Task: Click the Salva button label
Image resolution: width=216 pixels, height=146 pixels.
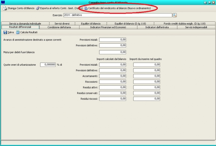Action: 11,32
